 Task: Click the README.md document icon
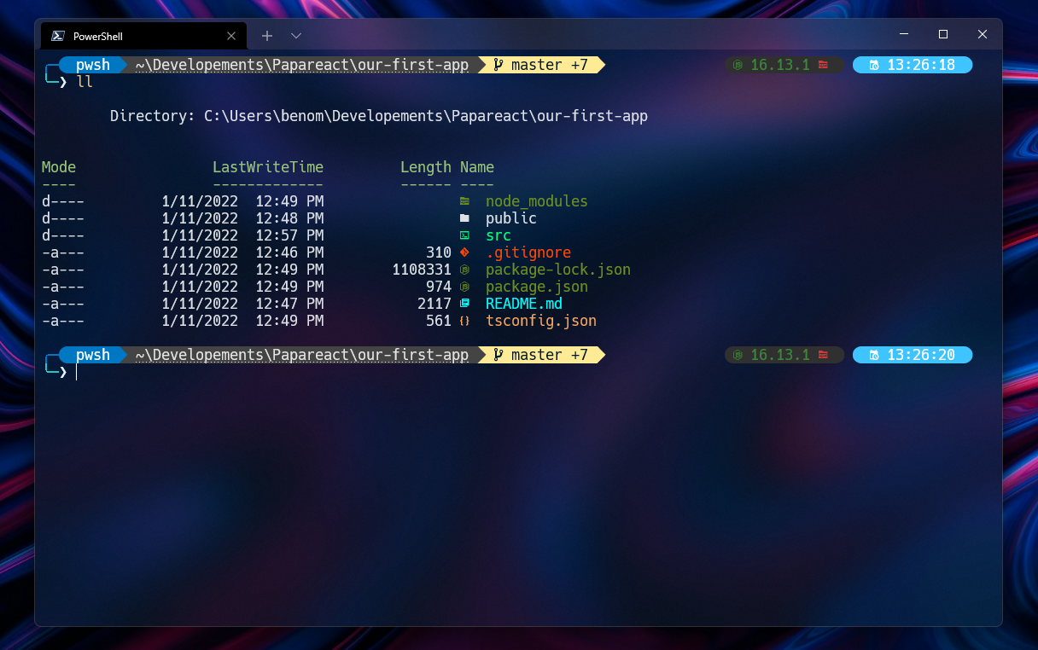click(x=464, y=304)
